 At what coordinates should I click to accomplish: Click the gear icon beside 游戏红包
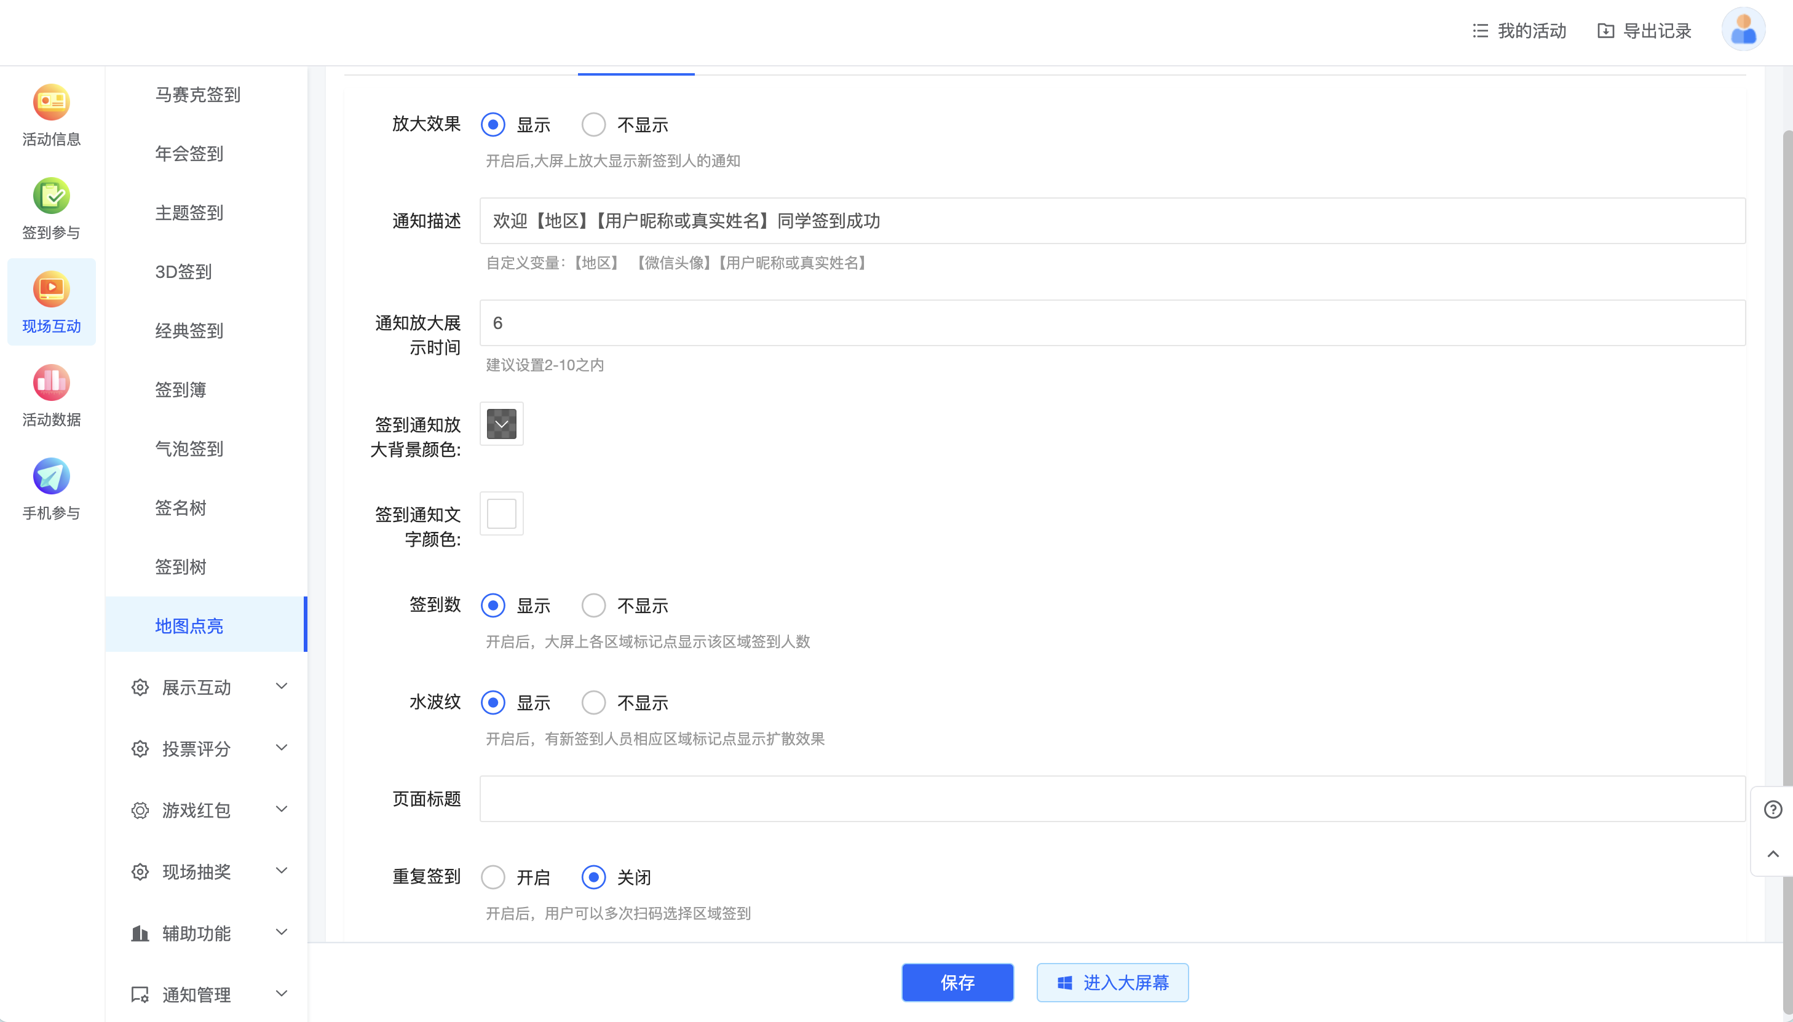pyautogui.click(x=140, y=810)
